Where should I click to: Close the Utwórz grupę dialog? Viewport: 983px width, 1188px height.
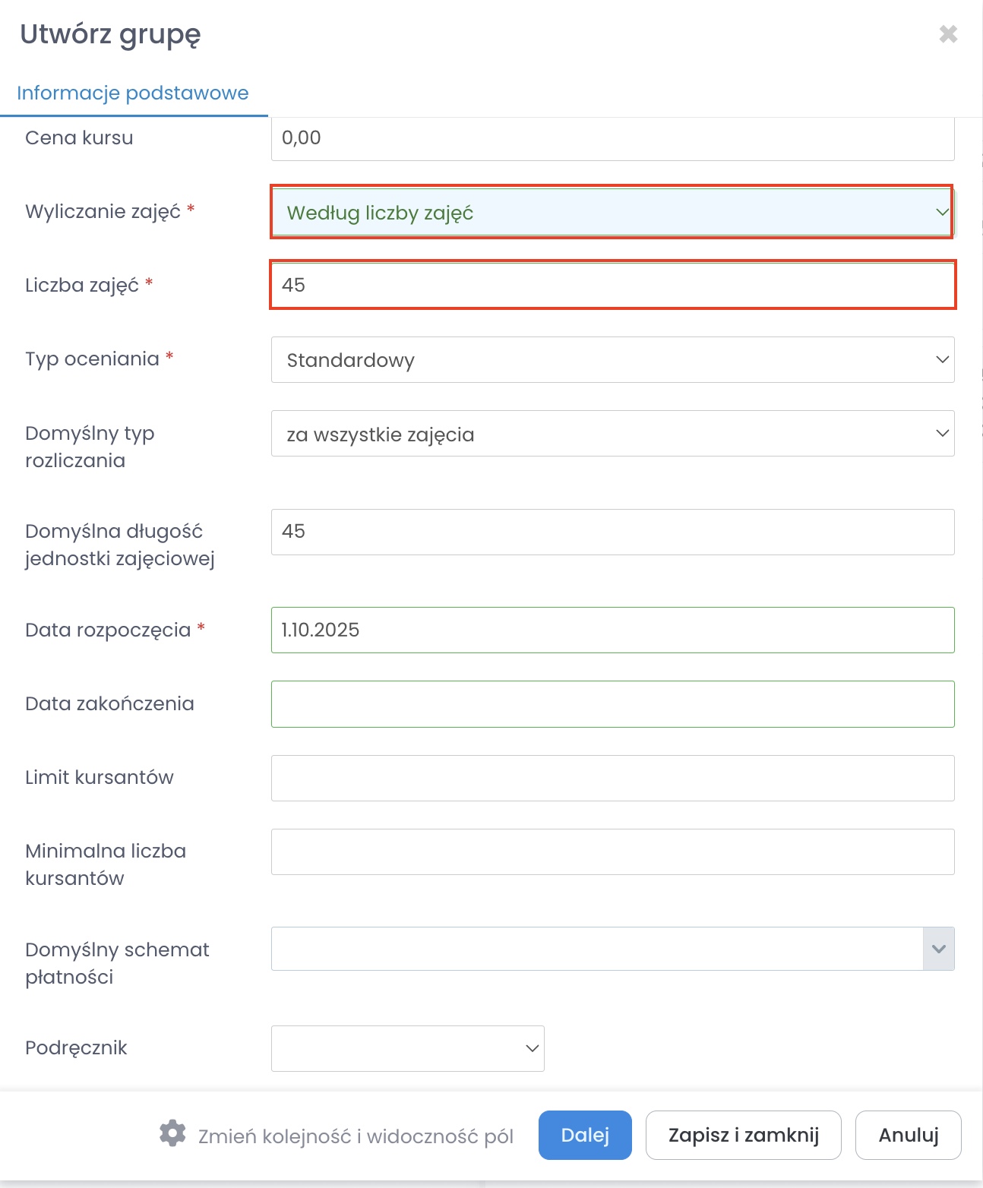[x=948, y=34]
